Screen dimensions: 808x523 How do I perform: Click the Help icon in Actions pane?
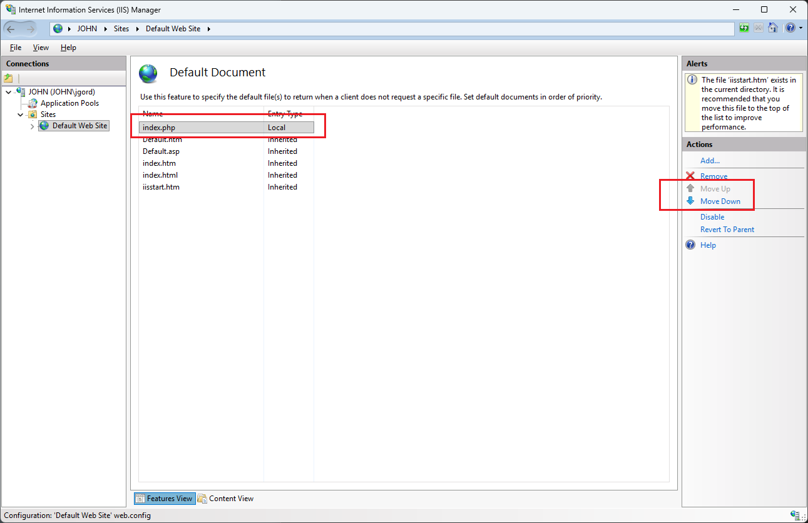pos(690,245)
